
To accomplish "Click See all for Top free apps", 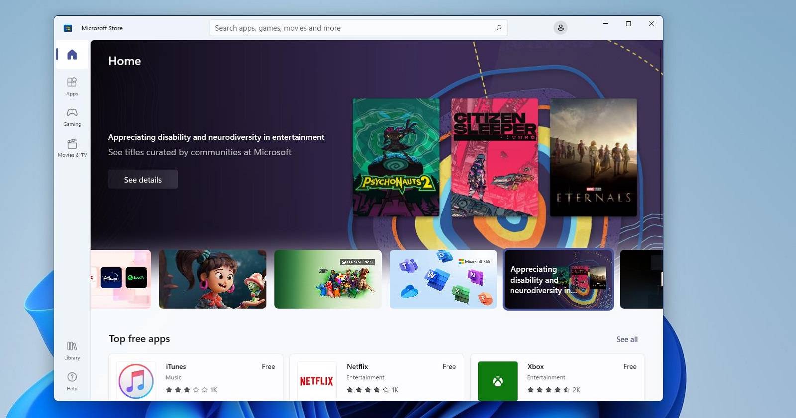I will [x=627, y=339].
